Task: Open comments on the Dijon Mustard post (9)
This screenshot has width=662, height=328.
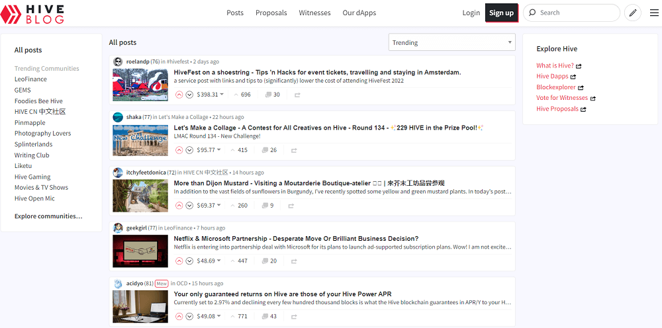Action: 267,205
